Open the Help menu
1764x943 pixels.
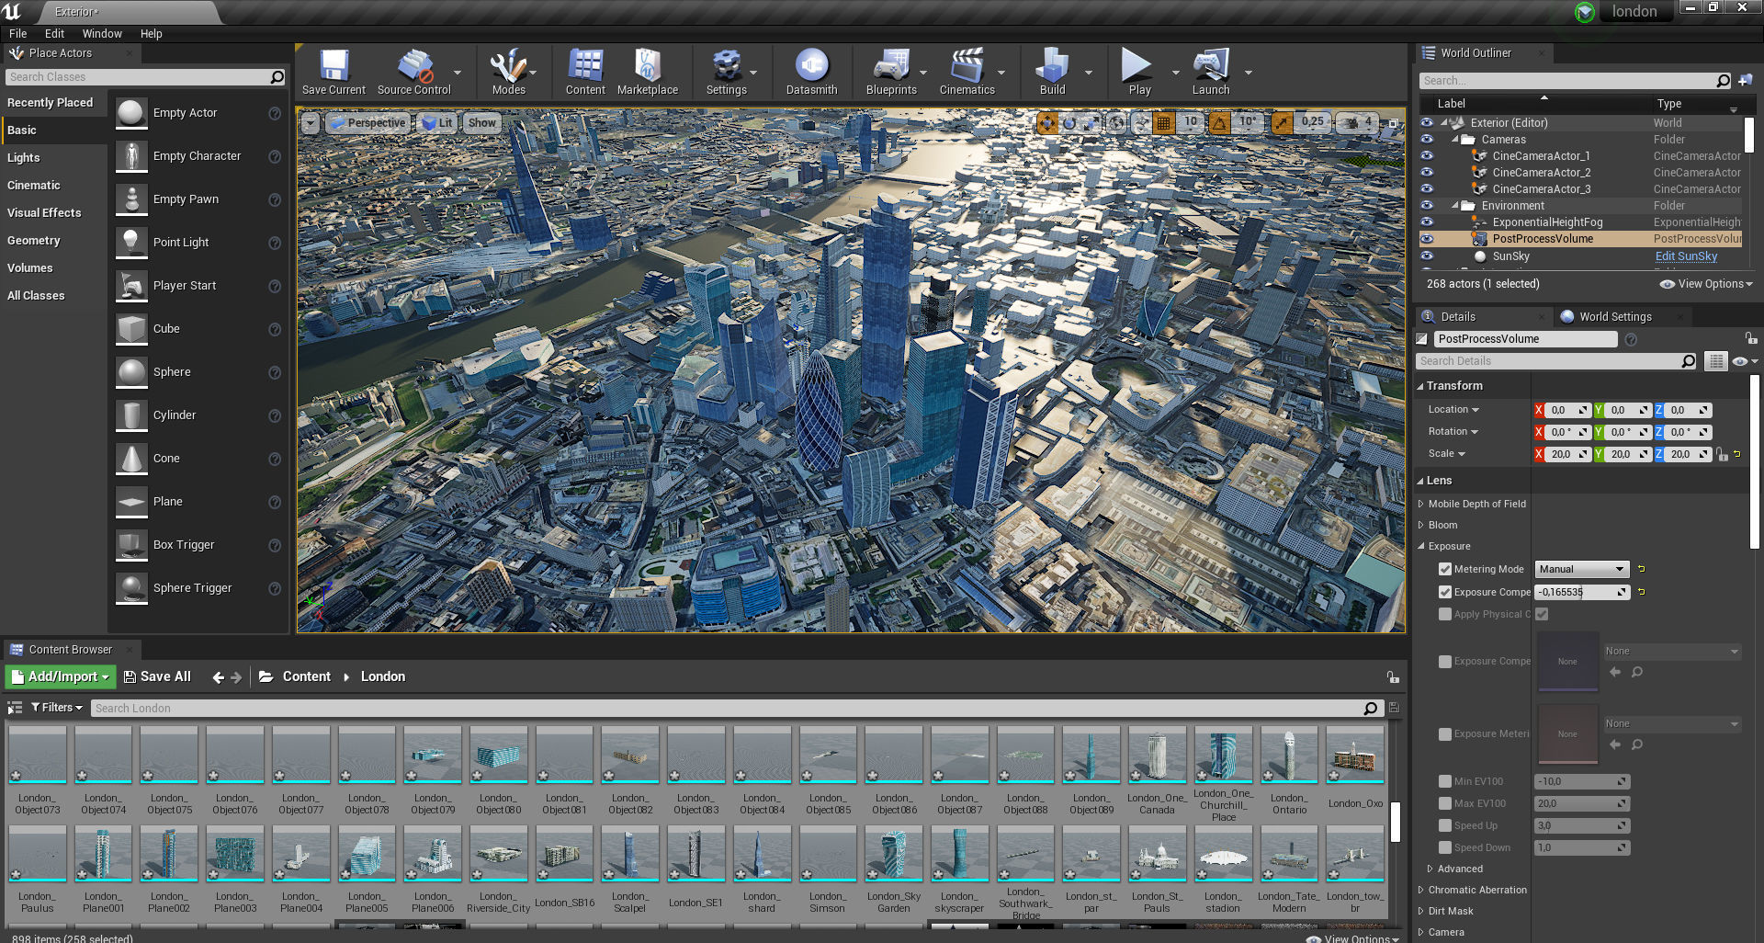click(151, 34)
